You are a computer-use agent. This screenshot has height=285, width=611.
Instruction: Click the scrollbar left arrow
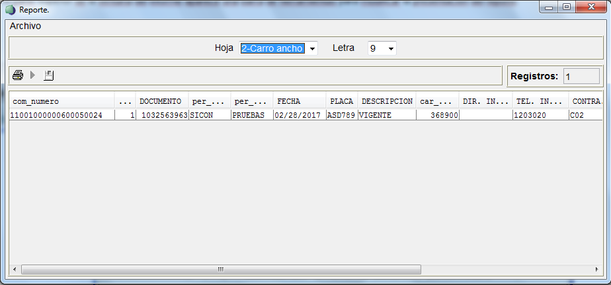coord(15,270)
